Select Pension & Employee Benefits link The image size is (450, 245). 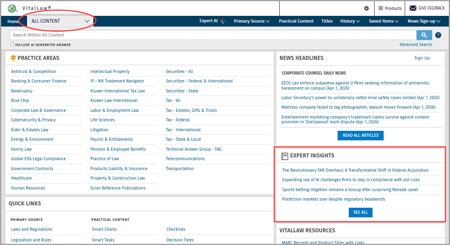coord(118,149)
